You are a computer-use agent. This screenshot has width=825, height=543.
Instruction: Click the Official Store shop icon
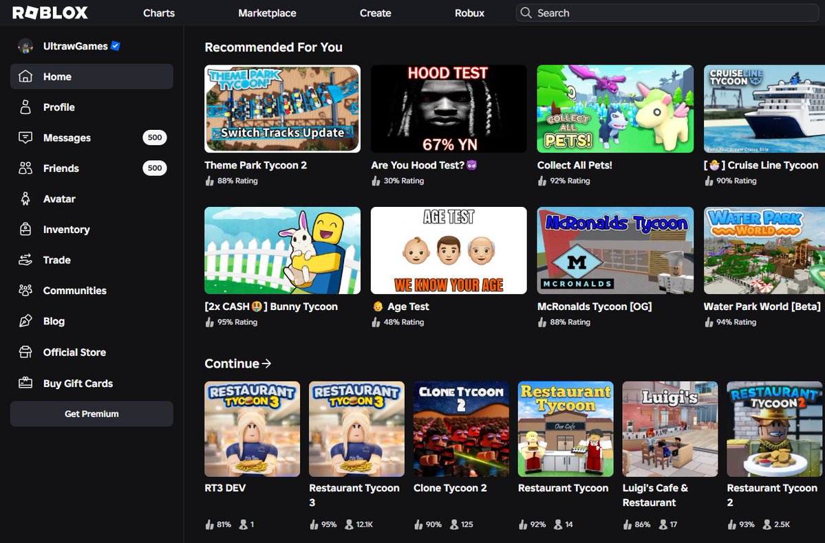25,352
